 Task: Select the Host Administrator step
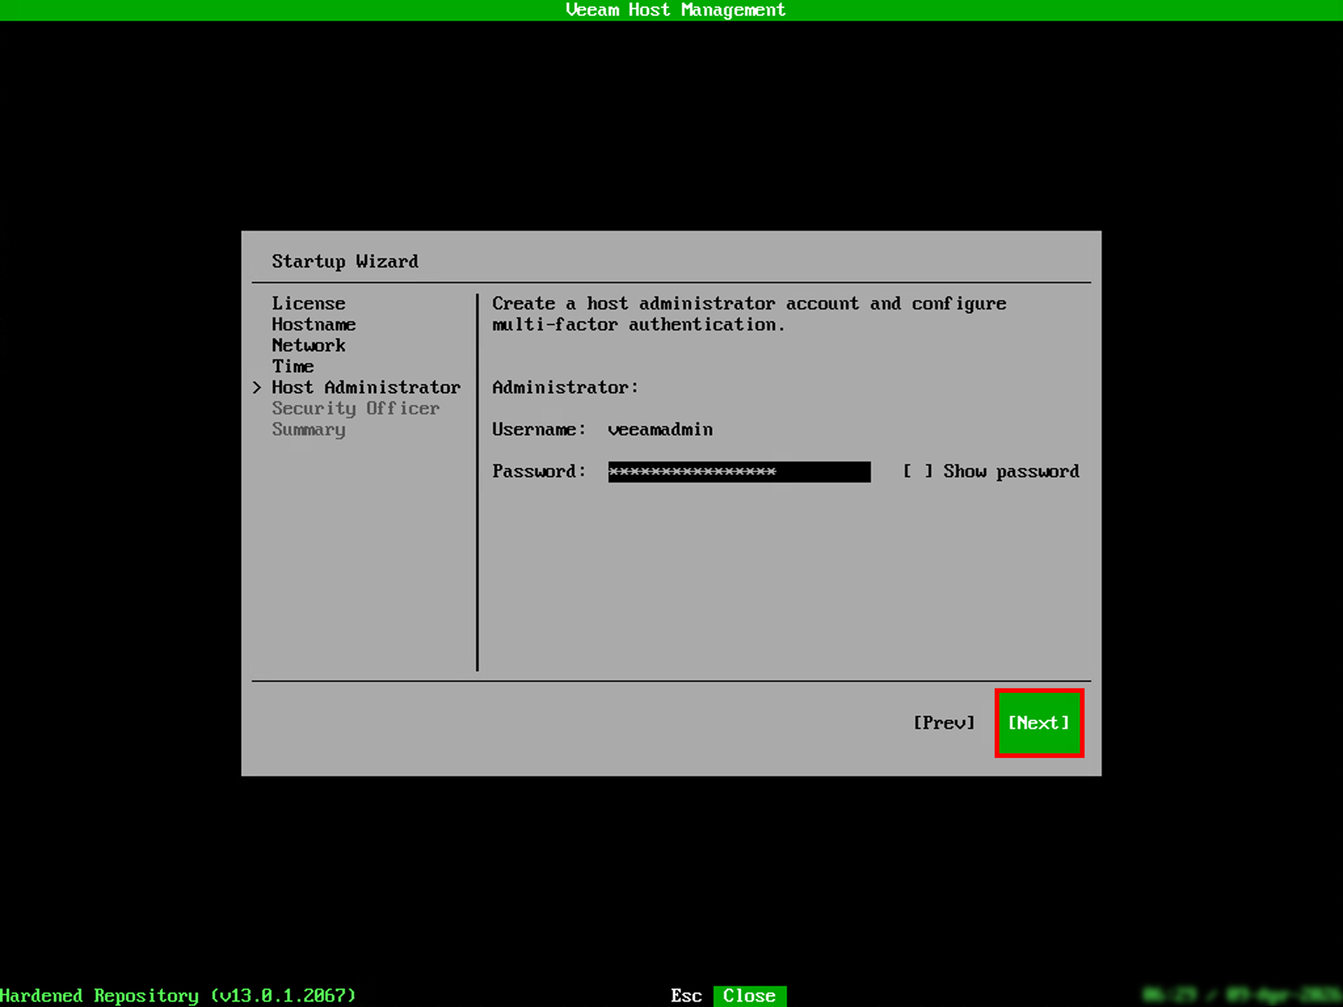[366, 387]
